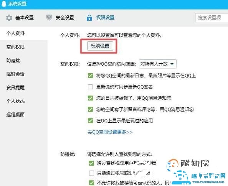The image size is (228, 186).
Task: Uncheck 不允许将我推荐给可能认识的人
Action: tap(91, 183)
